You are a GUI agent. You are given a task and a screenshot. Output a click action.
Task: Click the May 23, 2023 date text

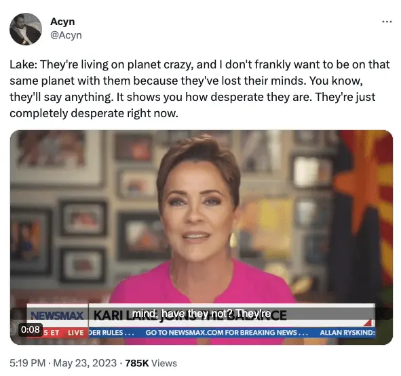click(85, 363)
